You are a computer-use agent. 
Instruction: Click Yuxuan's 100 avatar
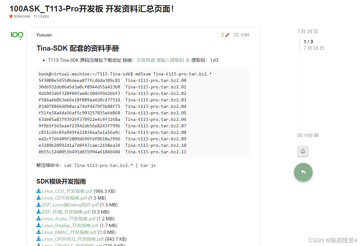pos(16,36)
